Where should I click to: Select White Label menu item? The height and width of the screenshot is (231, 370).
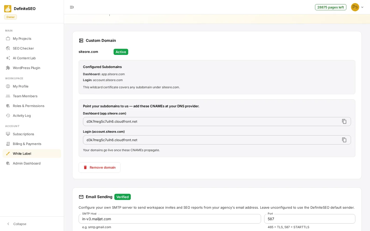click(32, 153)
